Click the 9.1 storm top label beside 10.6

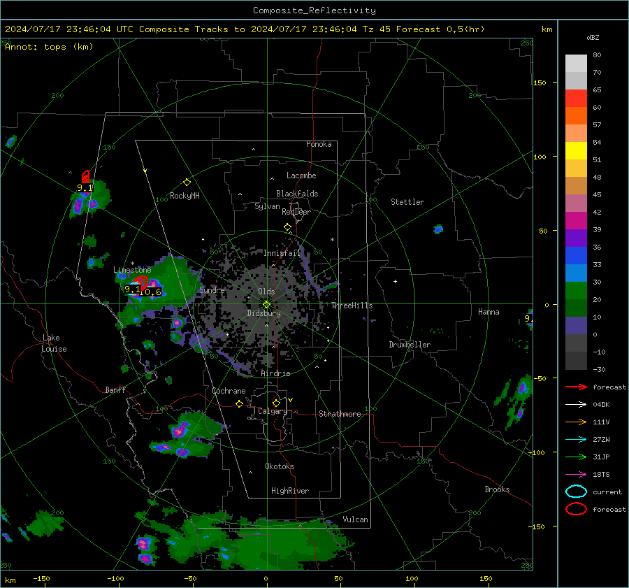[132, 289]
